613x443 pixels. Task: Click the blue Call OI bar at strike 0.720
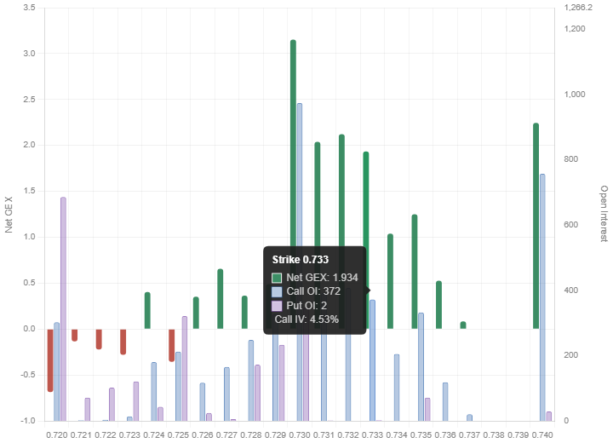point(57,371)
